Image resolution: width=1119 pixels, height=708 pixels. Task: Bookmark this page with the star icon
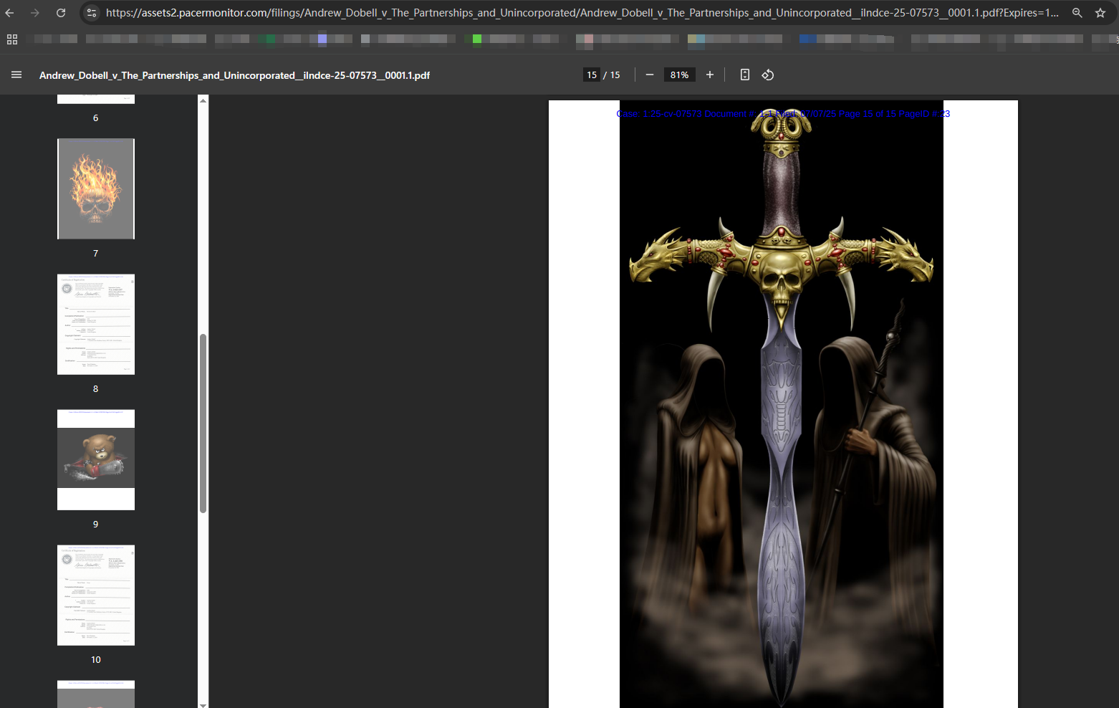(x=1100, y=13)
